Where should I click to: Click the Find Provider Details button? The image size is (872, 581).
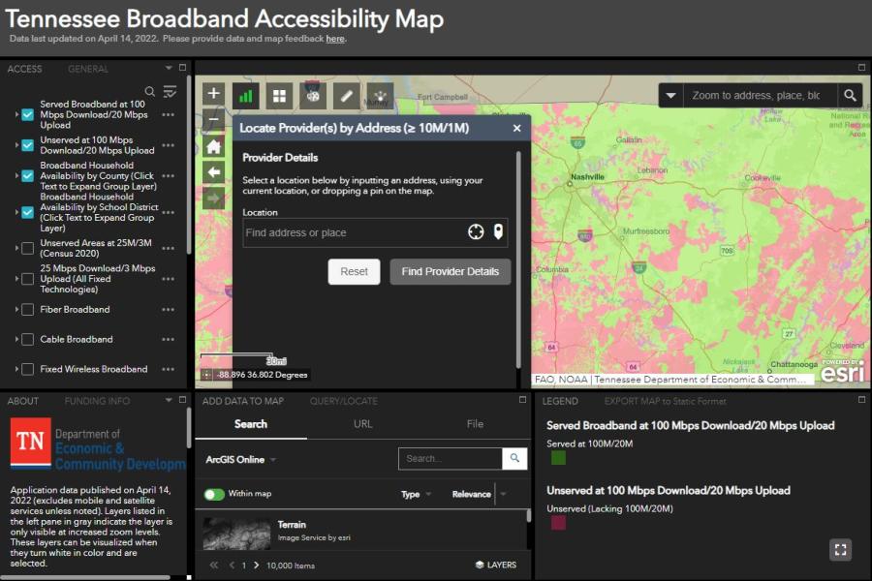point(450,271)
